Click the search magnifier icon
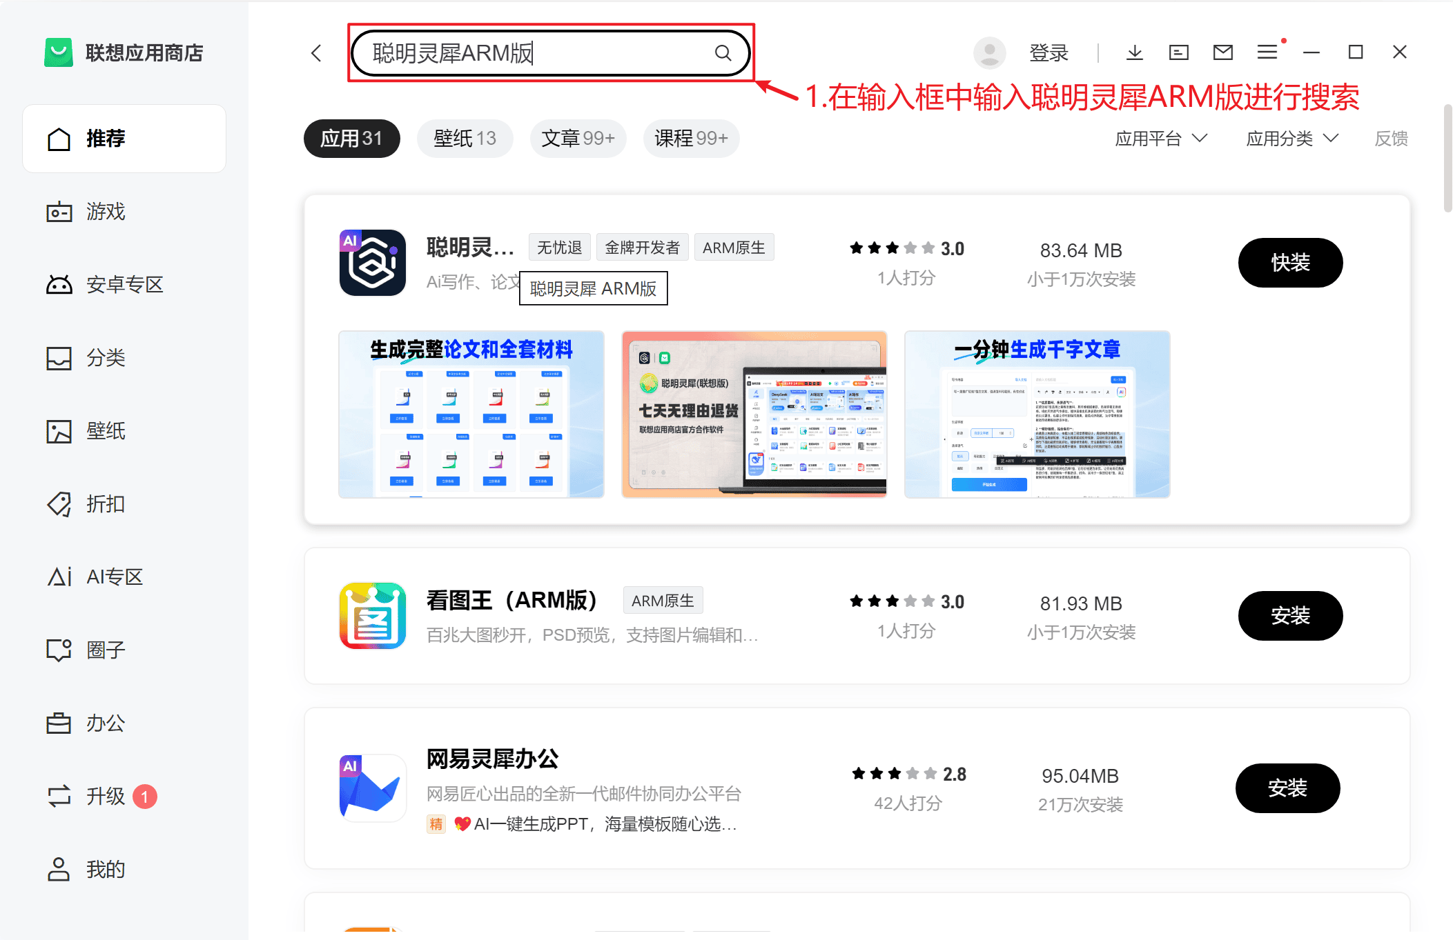 coord(723,53)
